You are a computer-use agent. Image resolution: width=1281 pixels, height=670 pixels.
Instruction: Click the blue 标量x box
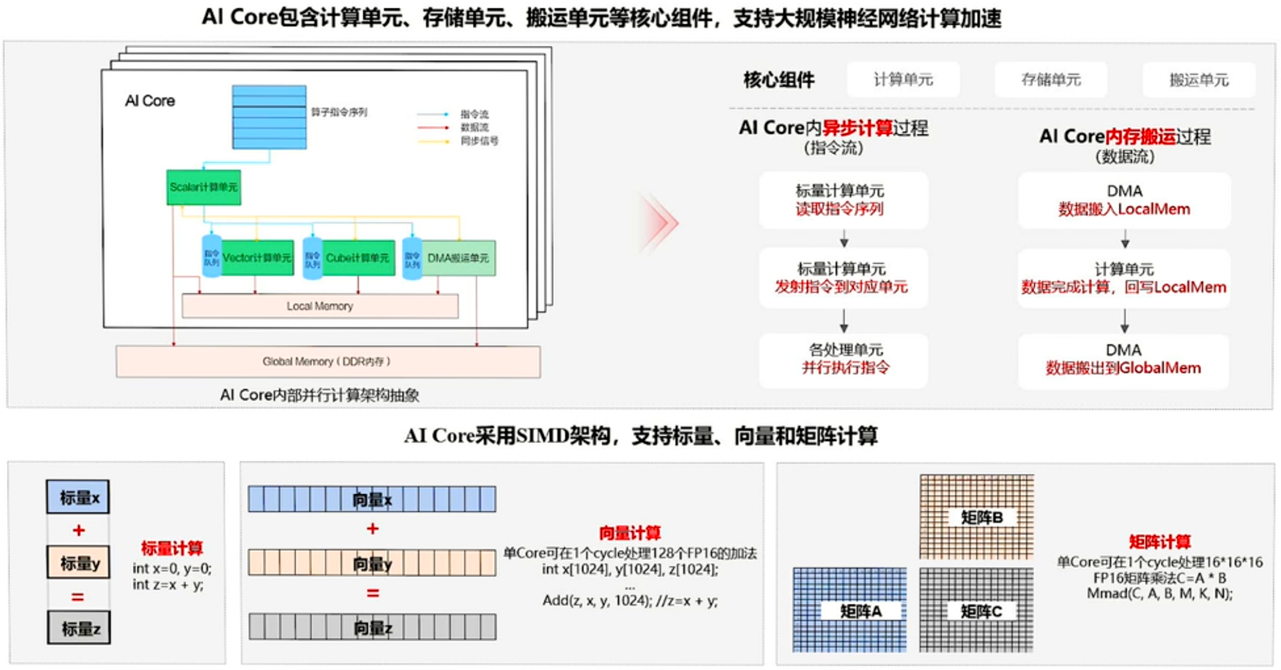(78, 497)
